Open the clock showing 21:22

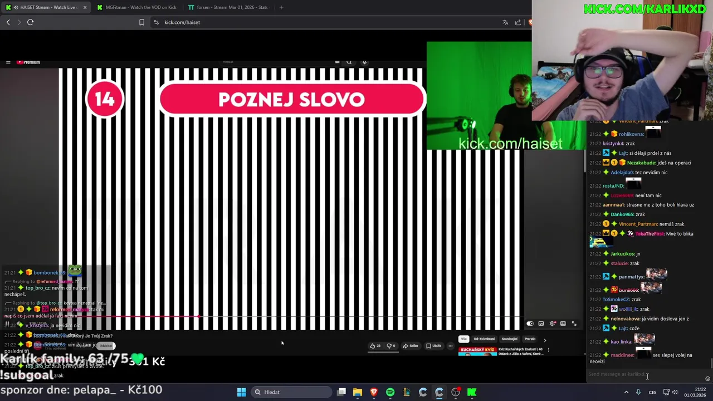click(695, 392)
